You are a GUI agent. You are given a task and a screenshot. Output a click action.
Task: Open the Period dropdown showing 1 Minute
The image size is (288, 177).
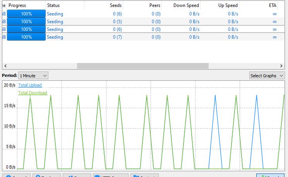(33, 76)
